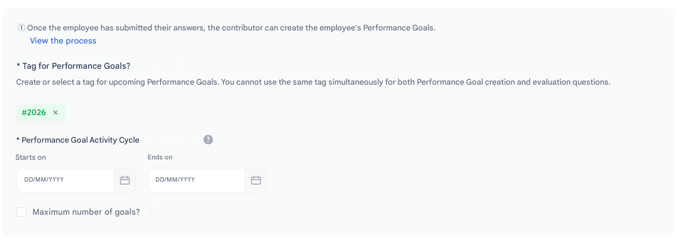
Task: Click the "Starts on" date input field
Action: [65, 180]
